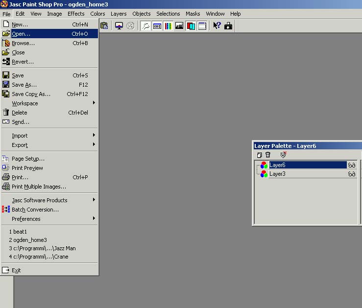
Task: Choose Print Preview menu entry
Action: tap(49, 168)
